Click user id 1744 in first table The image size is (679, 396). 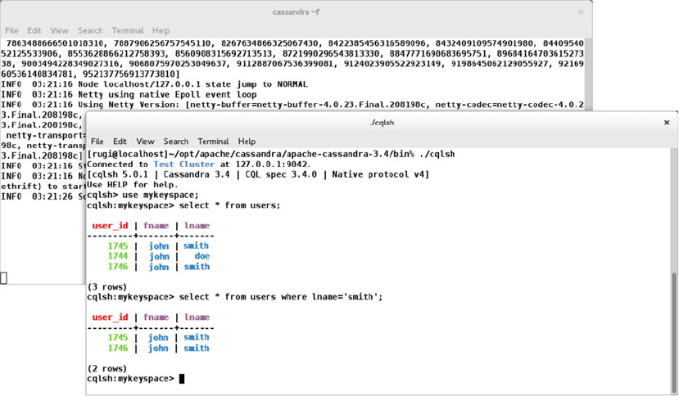pos(118,256)
